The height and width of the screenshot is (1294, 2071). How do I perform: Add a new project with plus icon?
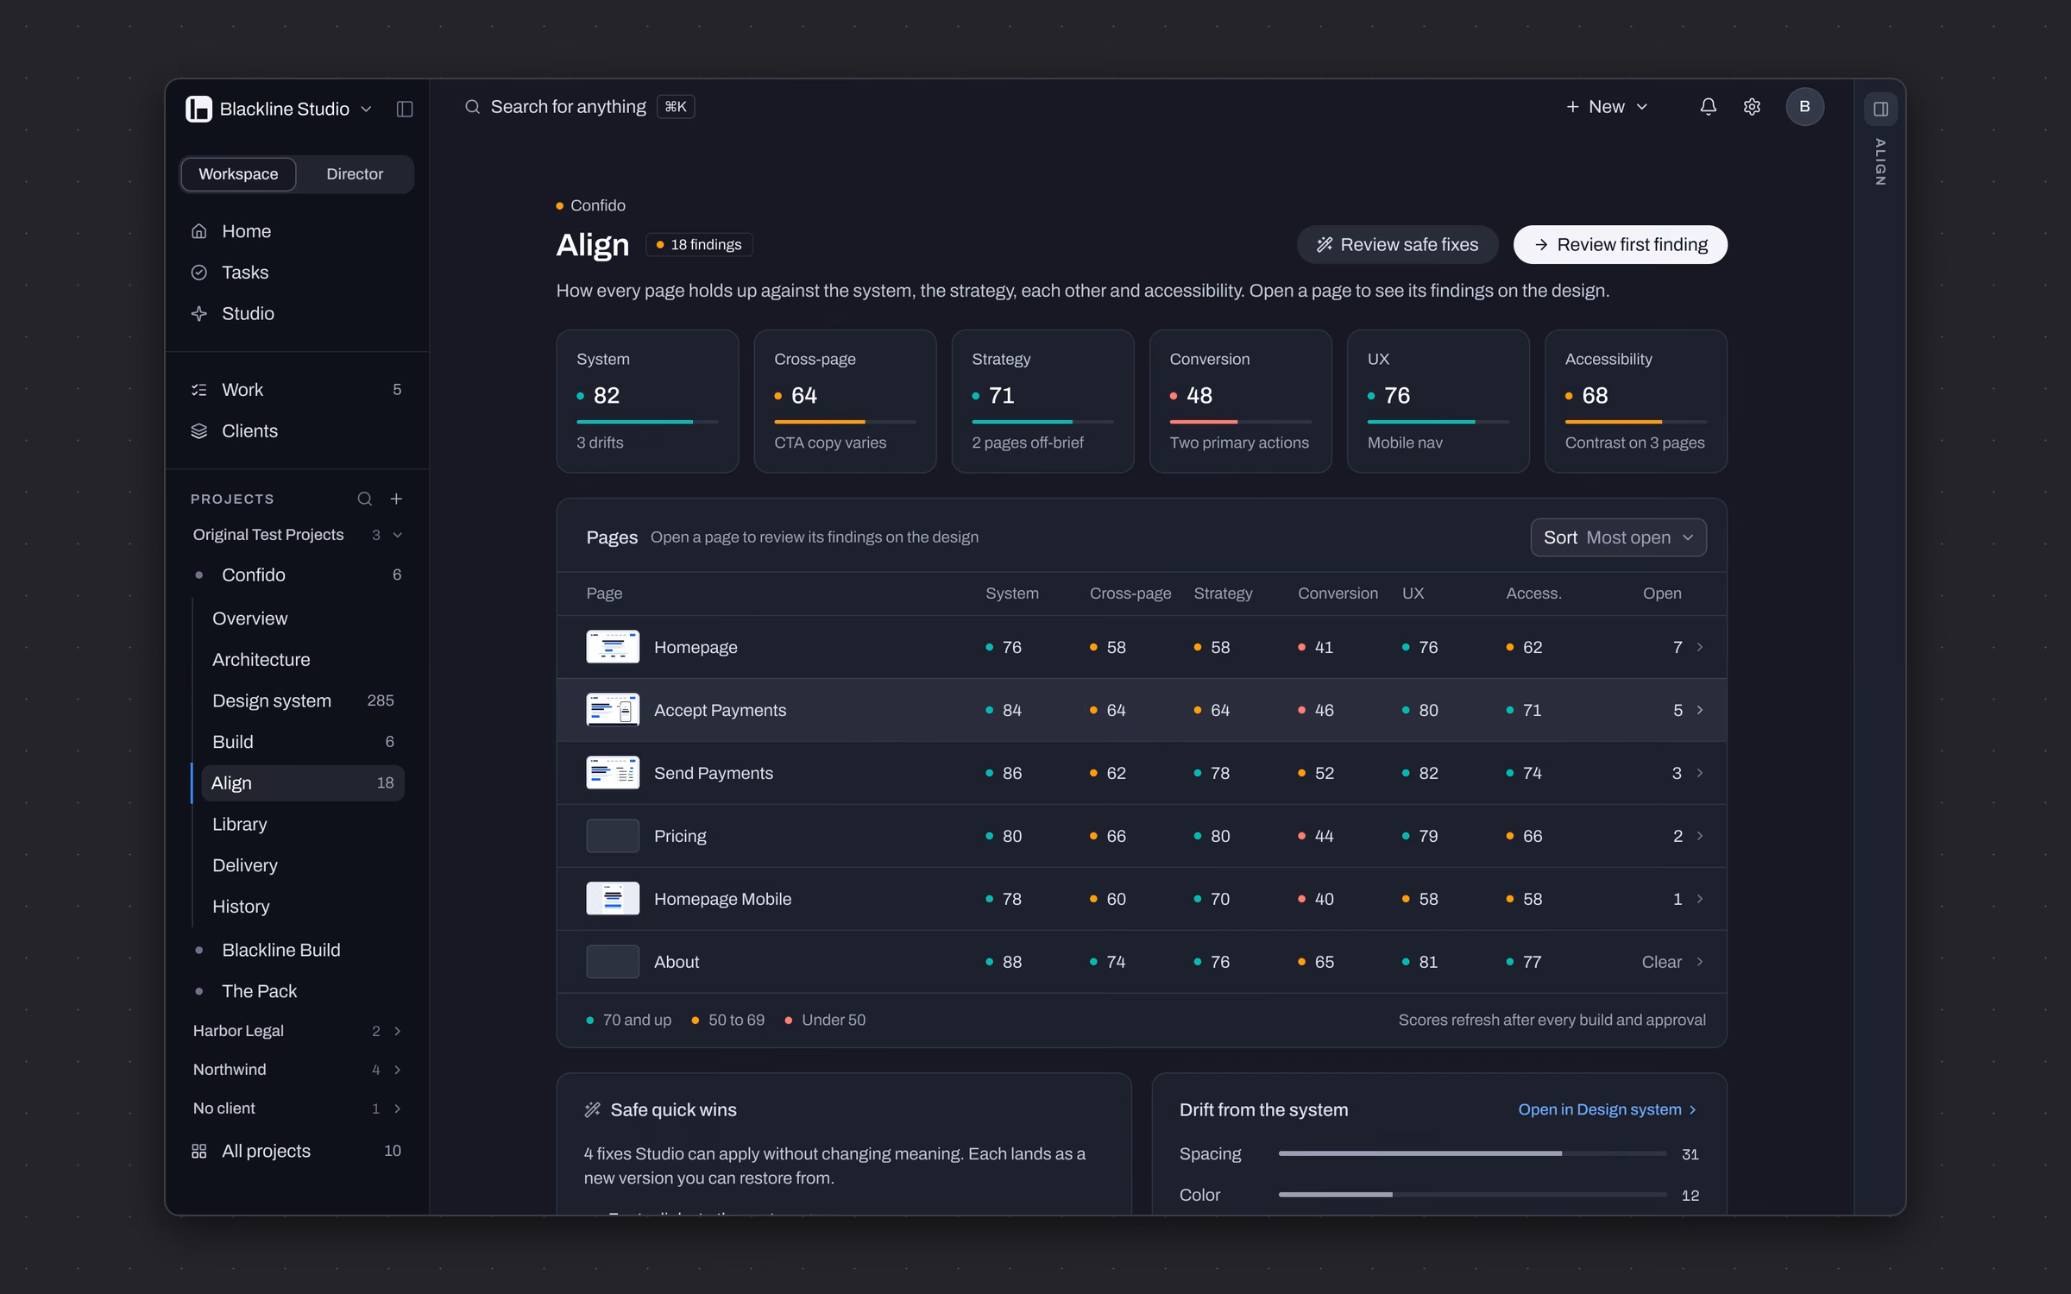pyautogui.click(x=396, y=499)
